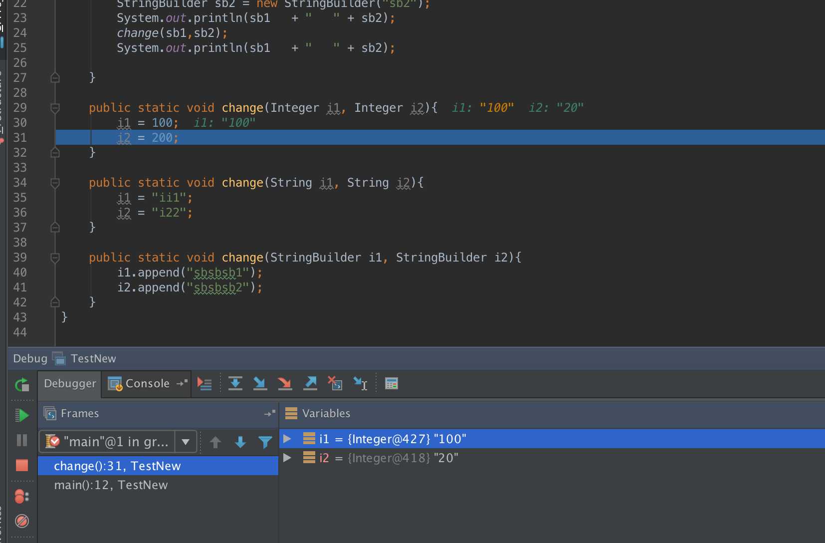Viewport: 825px width, 543px height.
Task: Expand the i1 Integer@427 variable
Action: pos(287,439)
